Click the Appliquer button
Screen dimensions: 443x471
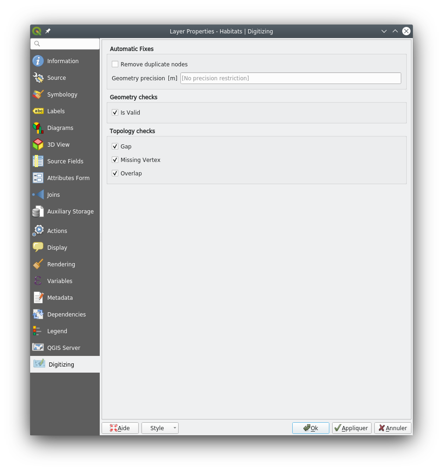click(x=352, y=428)
